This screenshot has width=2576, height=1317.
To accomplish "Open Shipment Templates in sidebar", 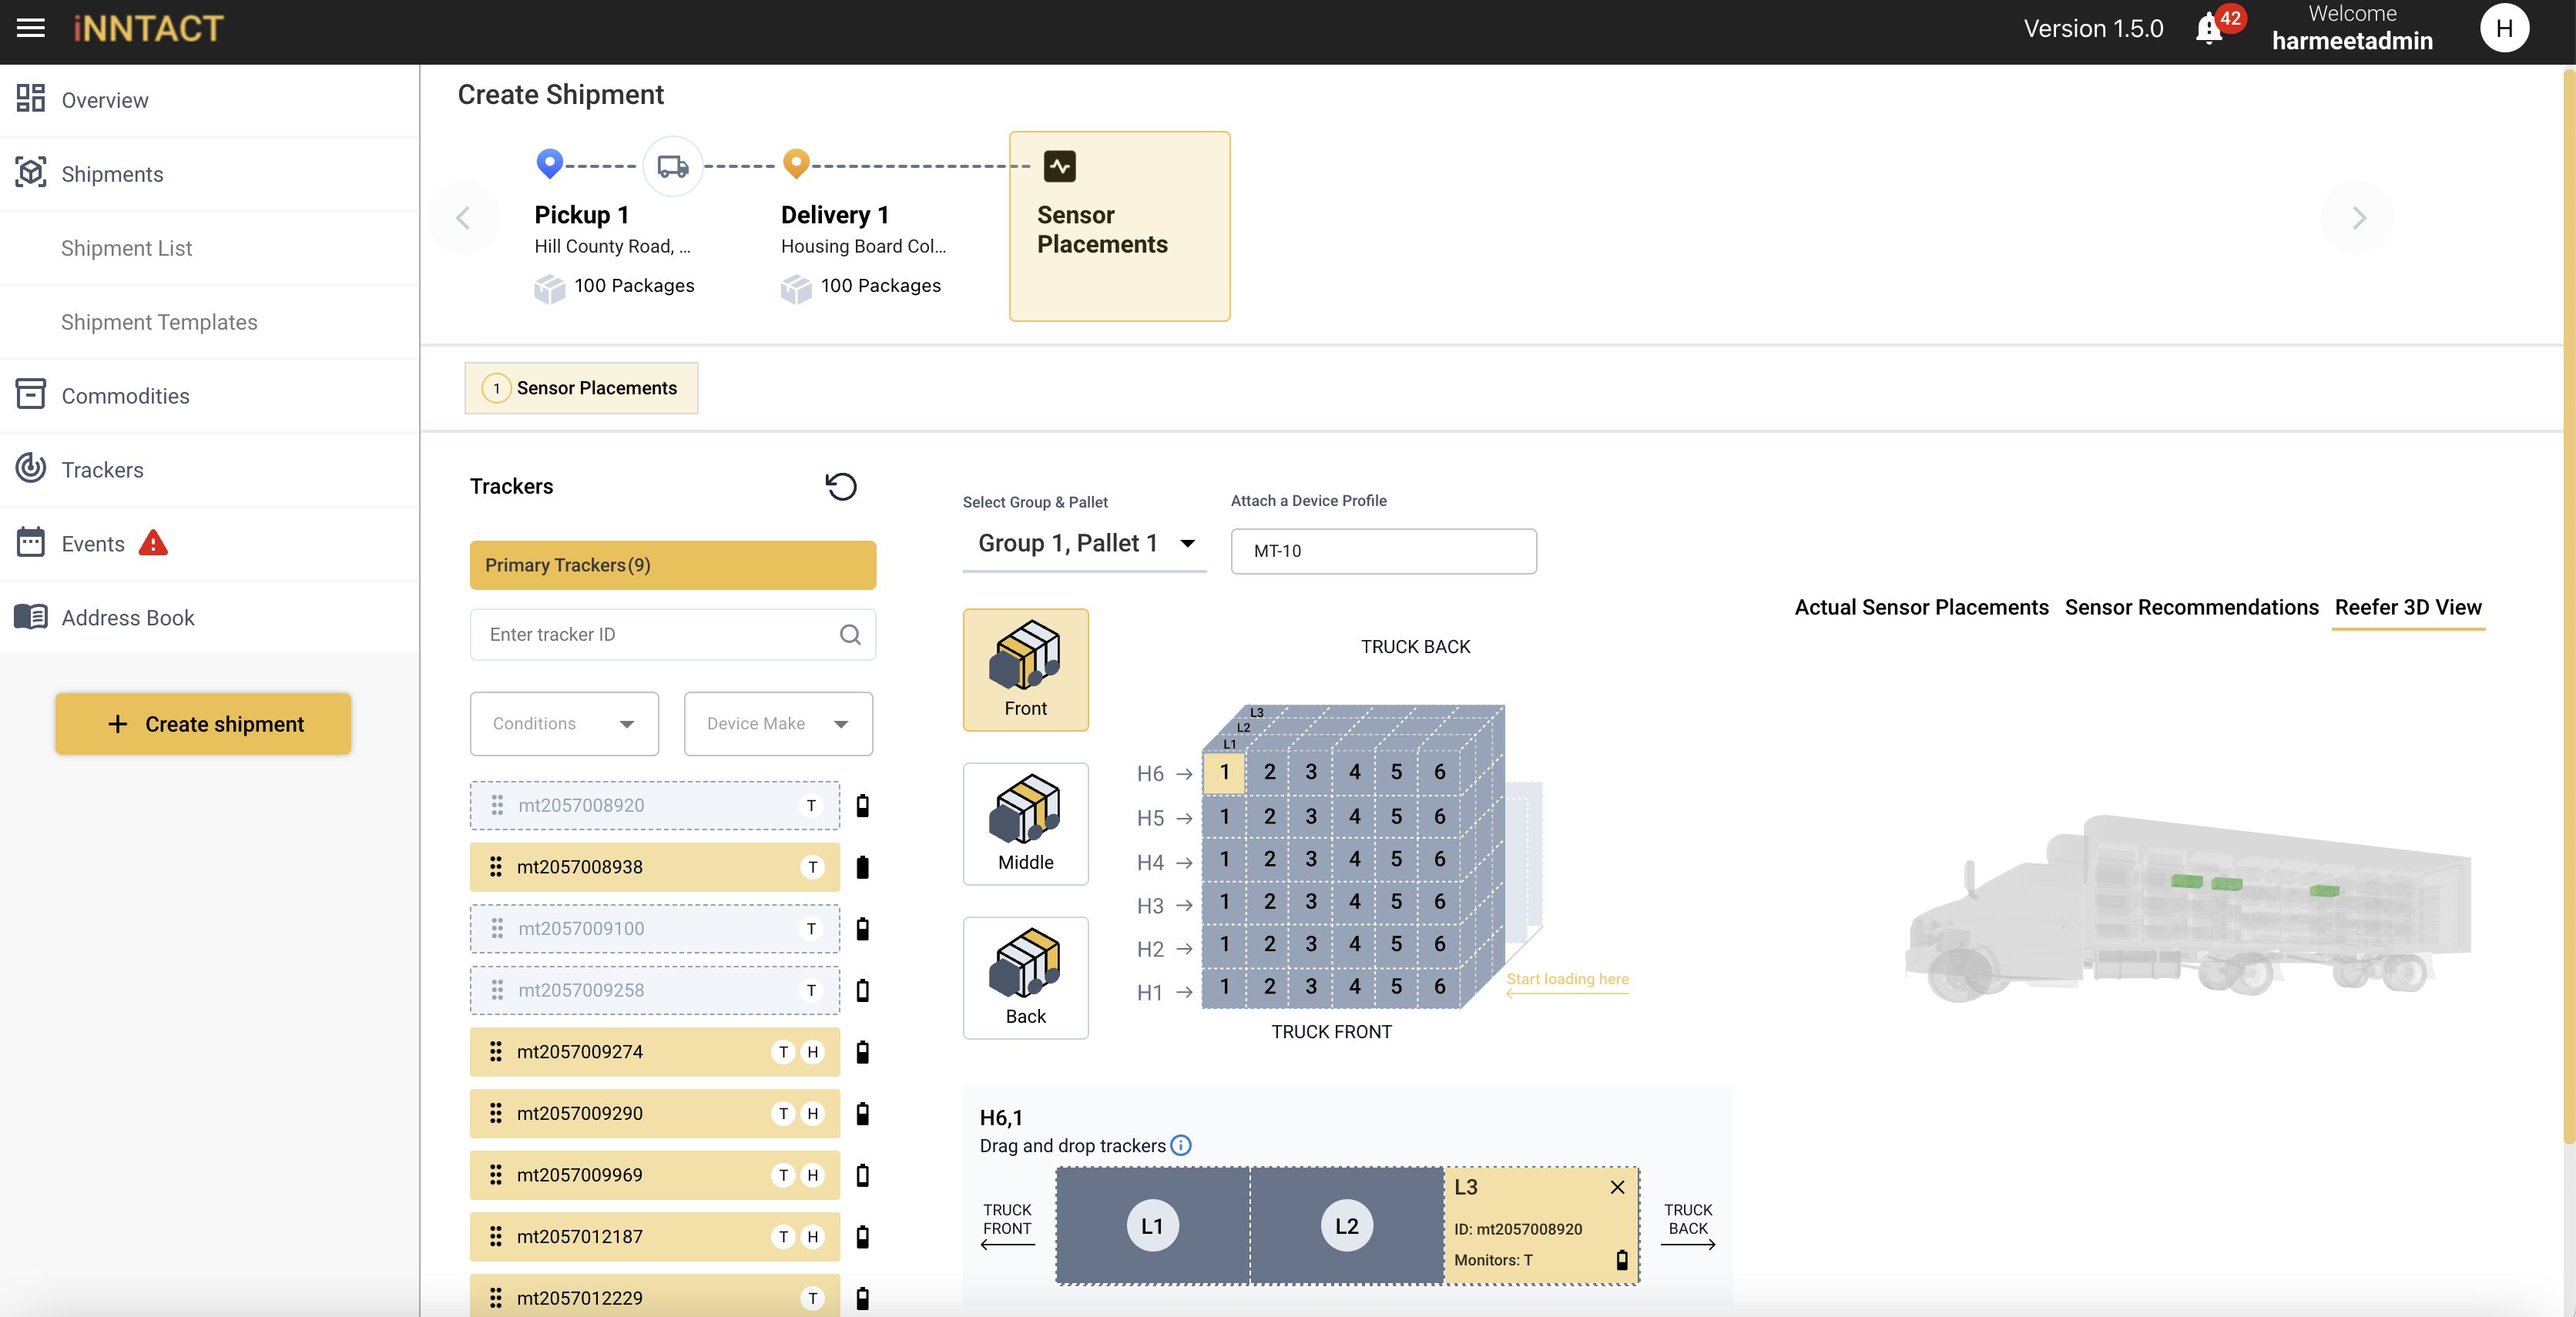I will pyautogui.click(x=159, y=322).
